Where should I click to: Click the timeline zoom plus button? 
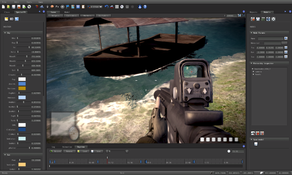coord(127,151)
